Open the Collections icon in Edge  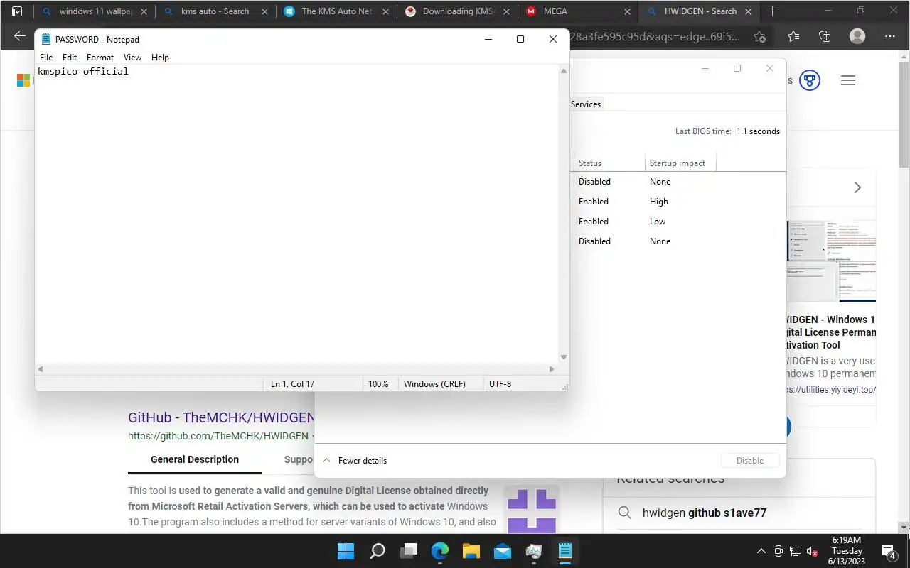click(x=825, y=37)
